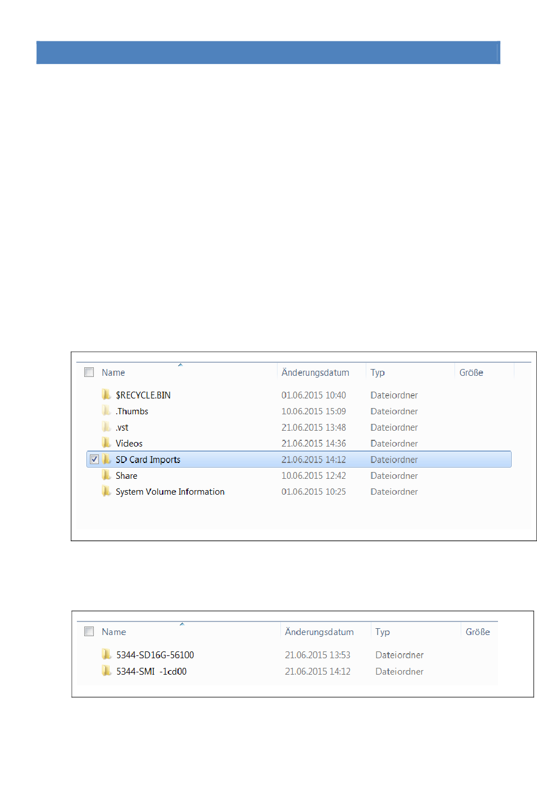Click Dateiordner type in Share row
The image size is (537, 785).
[394, 475]
